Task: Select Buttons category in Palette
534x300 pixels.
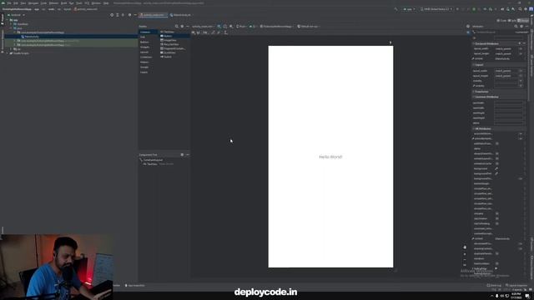Action: tap(144, 42)
